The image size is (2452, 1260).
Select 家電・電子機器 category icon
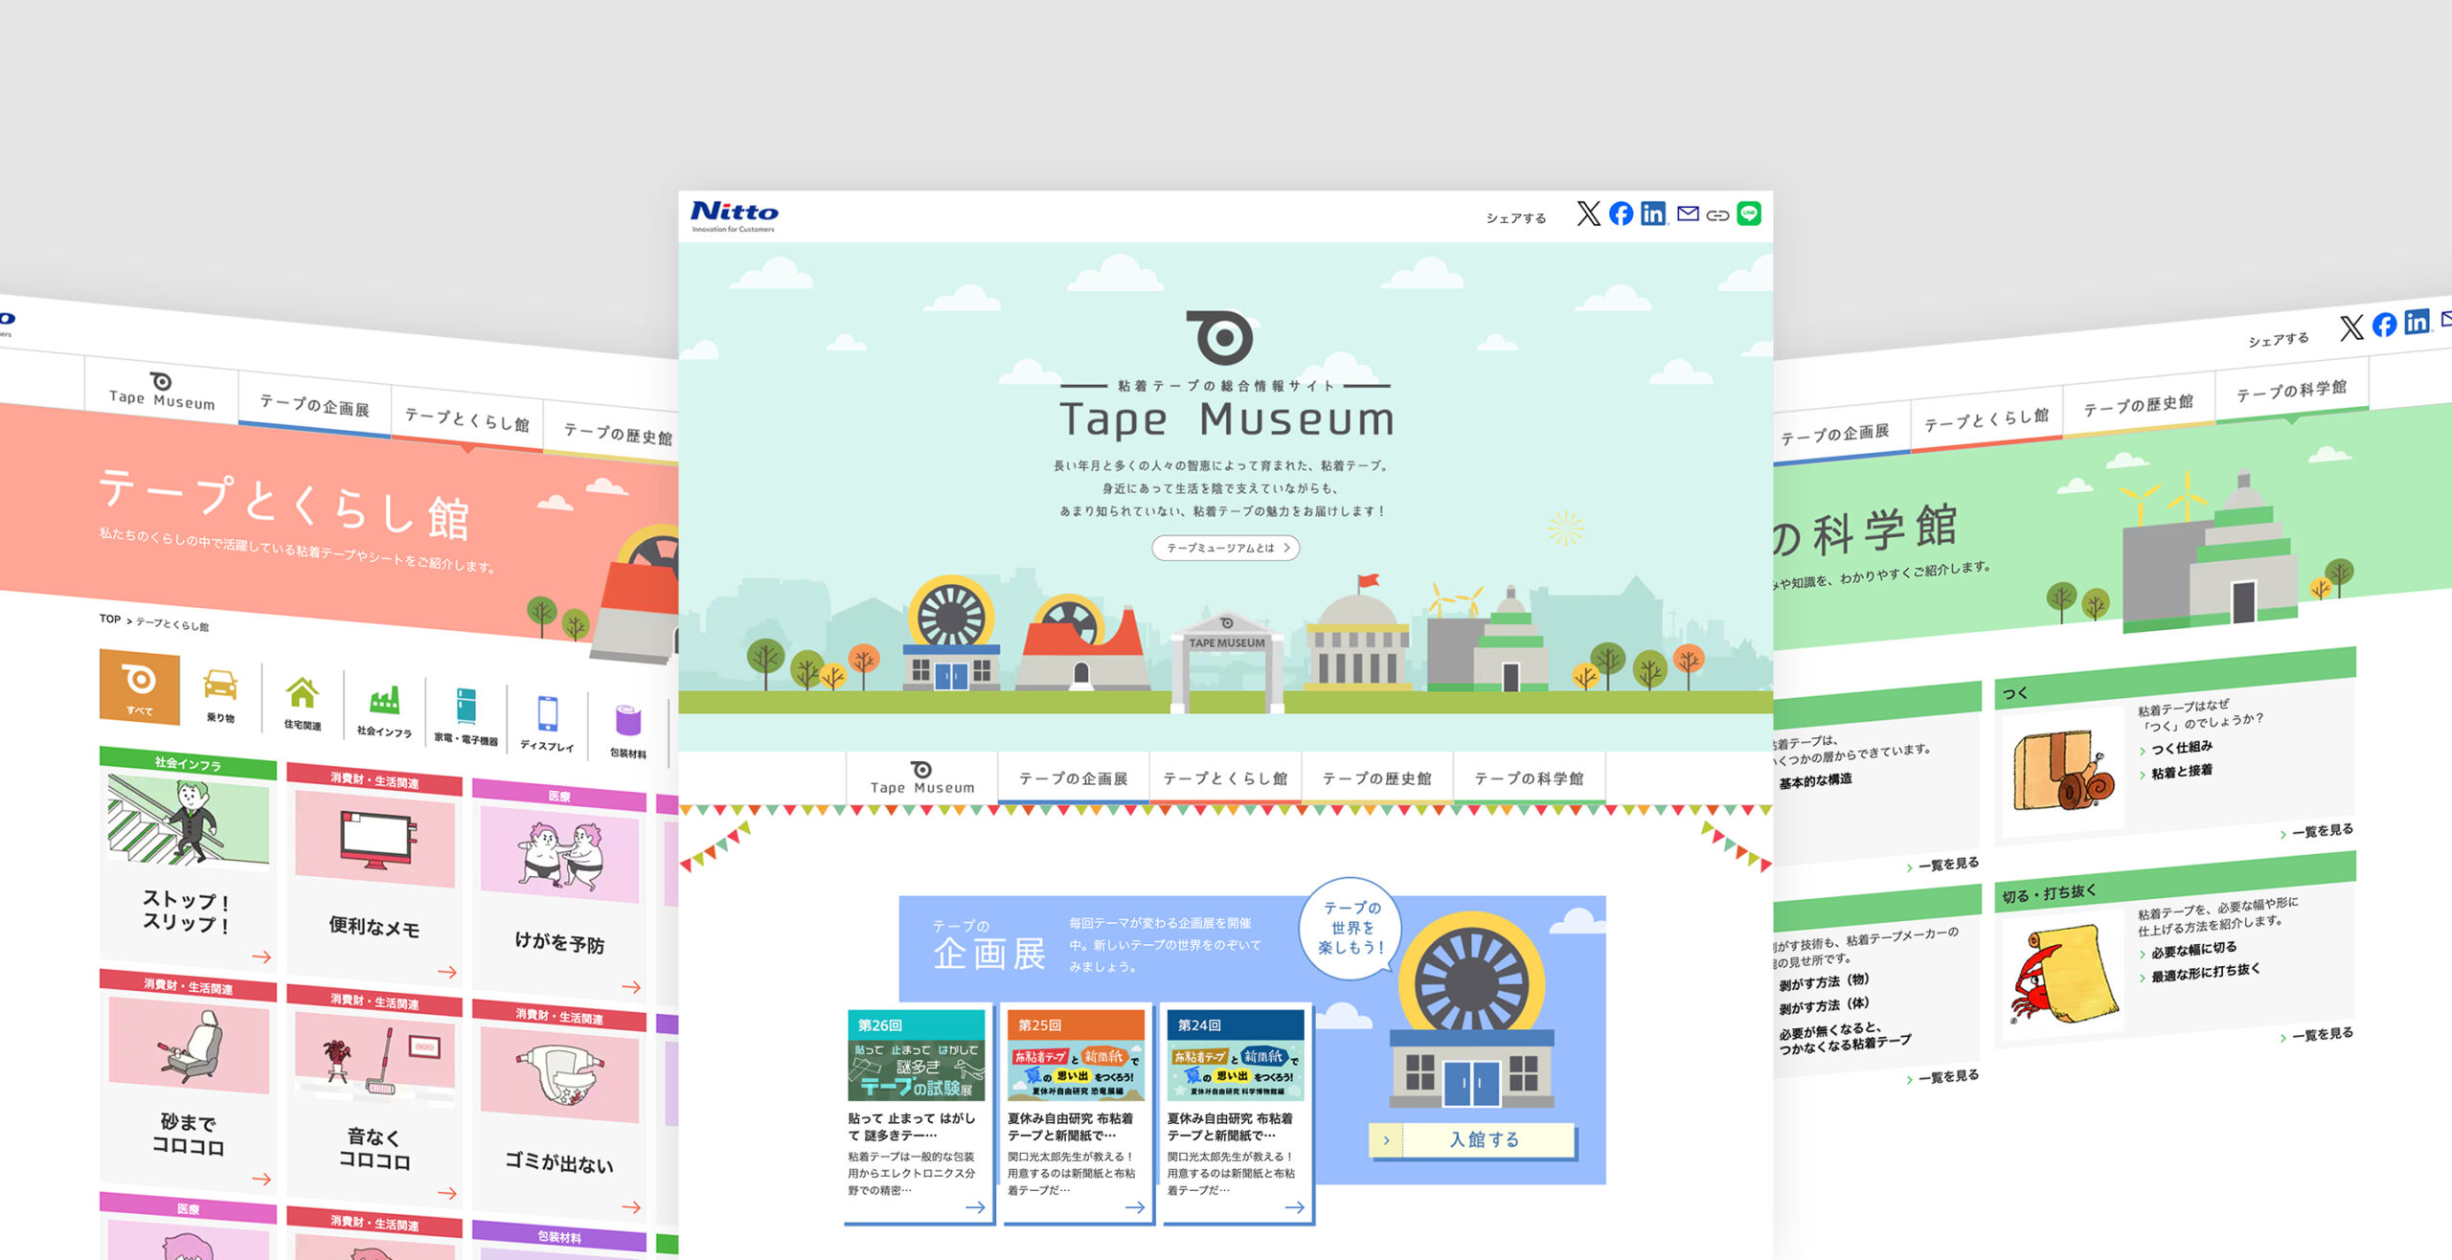(466, 716)
